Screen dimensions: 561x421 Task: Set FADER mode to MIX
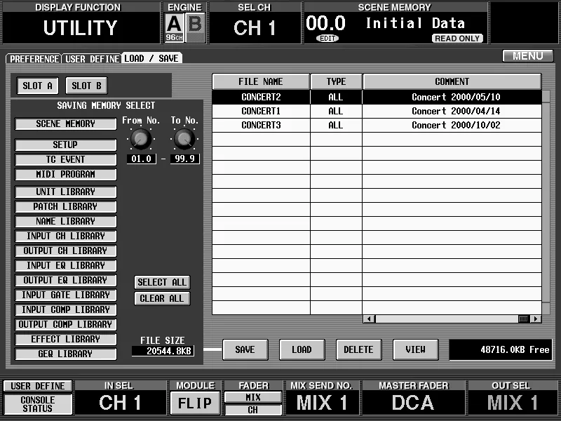[x=253, y=397]
